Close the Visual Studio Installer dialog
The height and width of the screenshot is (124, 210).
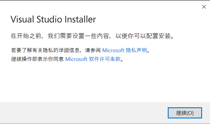204,7
